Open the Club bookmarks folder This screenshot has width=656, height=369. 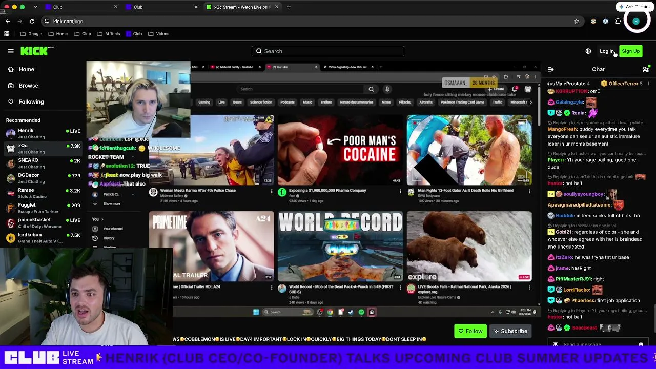[82, 34]
